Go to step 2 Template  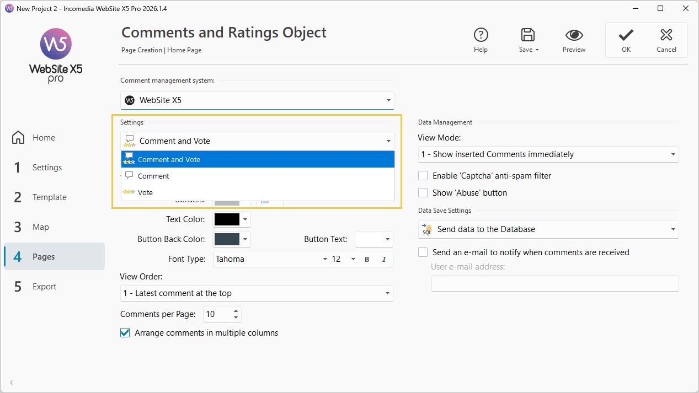click(49, 197)
